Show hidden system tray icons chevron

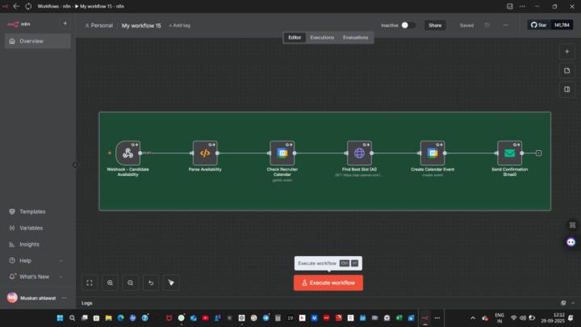(473, 318)
